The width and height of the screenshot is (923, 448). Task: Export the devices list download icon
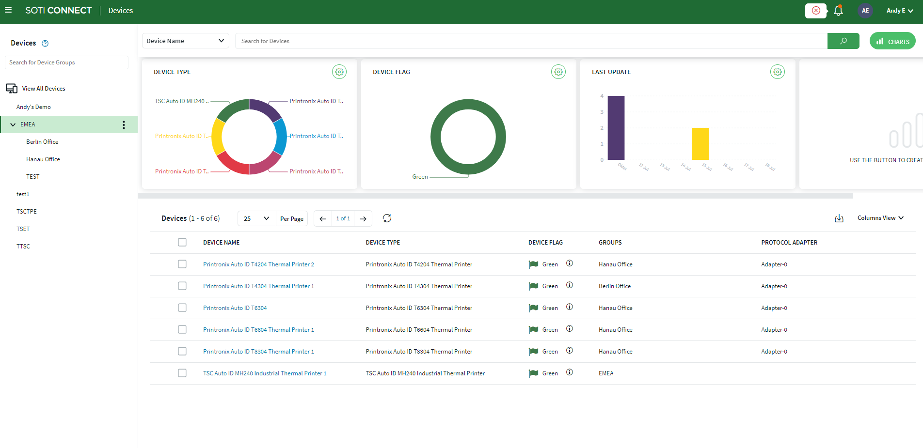point(839,218)
